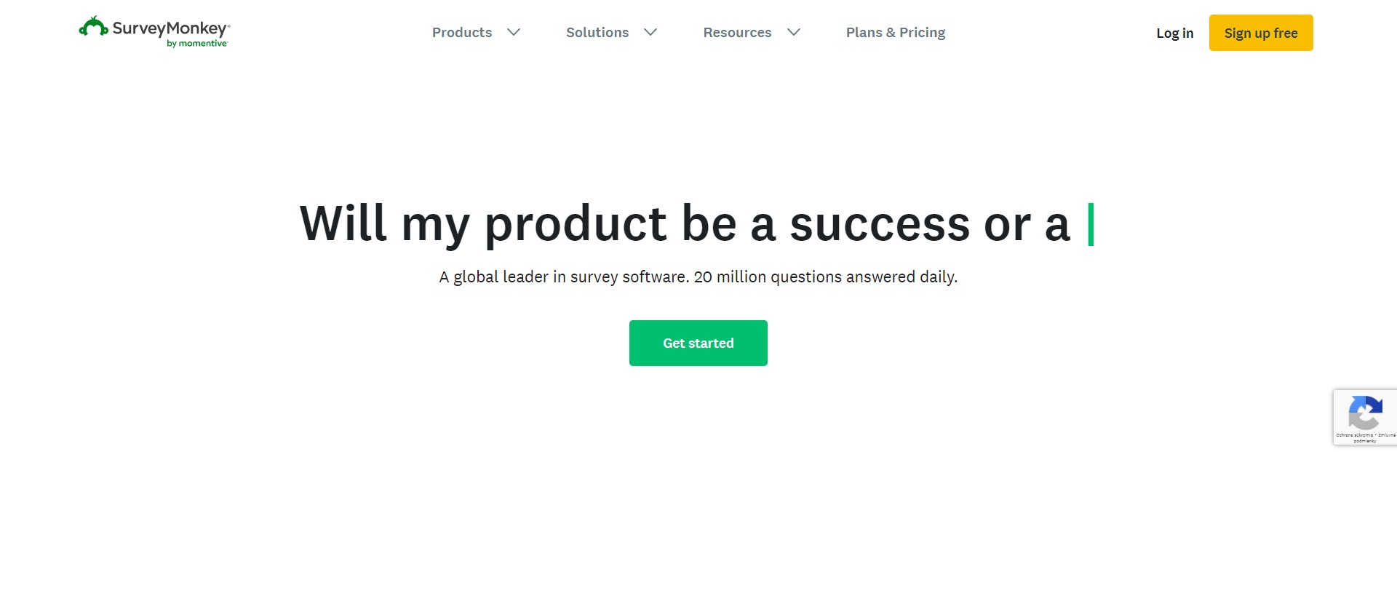This screenshot has height=604, width=1397.
Task: Select Resources in the navigation bar
Action: [737, 33]
